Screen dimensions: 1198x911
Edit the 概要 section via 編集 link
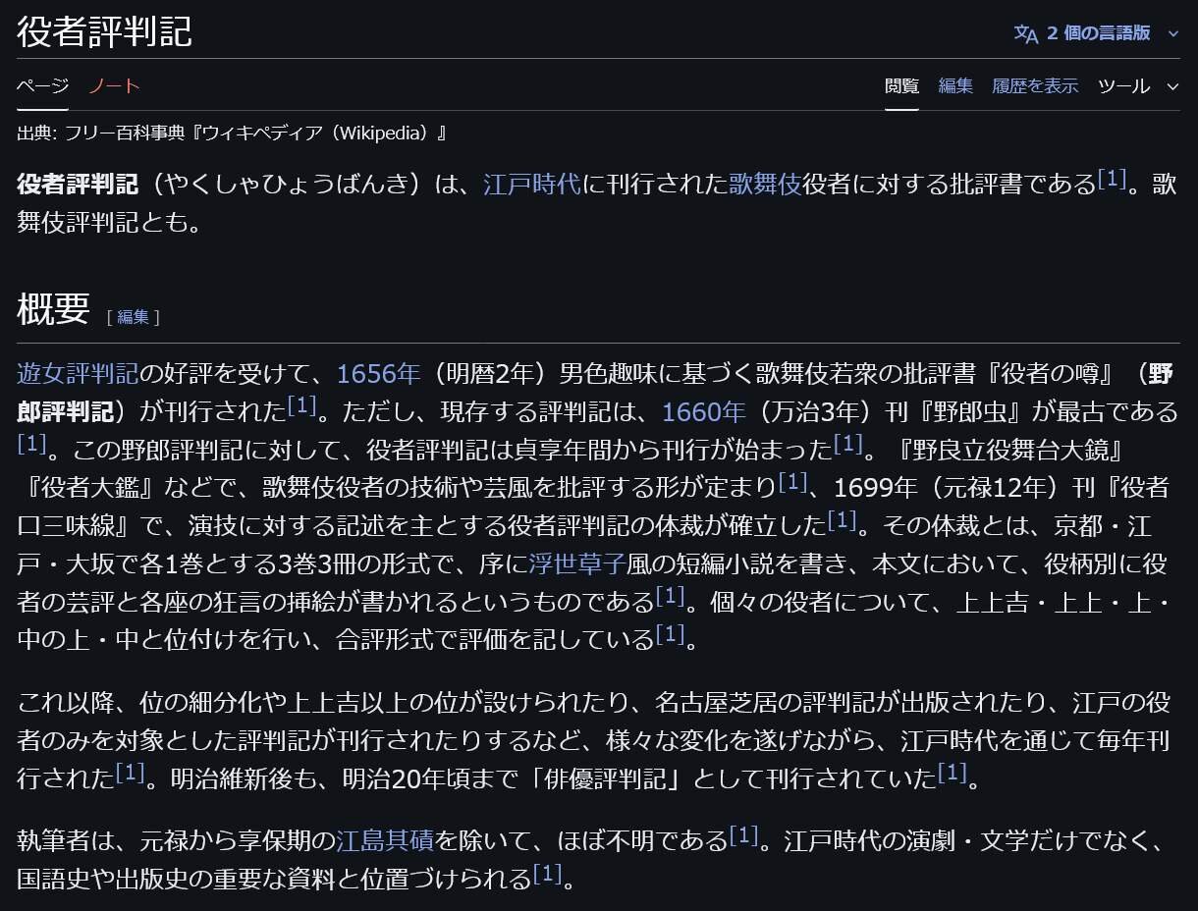coord(133,317)
